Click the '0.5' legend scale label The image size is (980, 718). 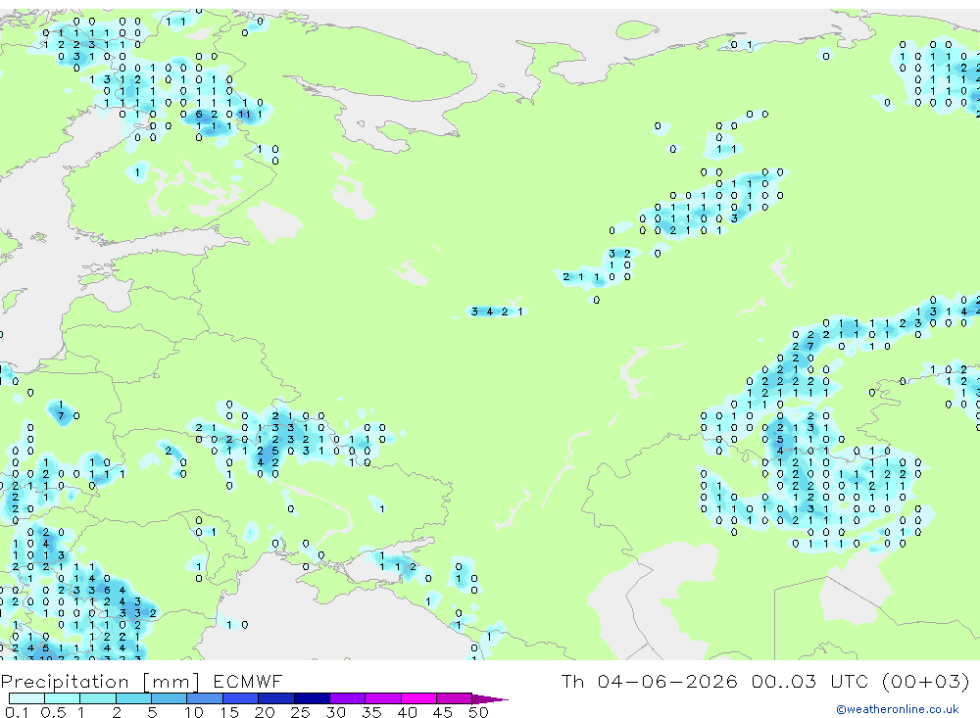pos(53,712)
